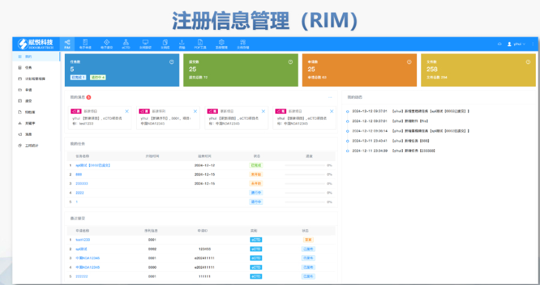540x285 pixels.
Task: Click progress bar of task 888
Action: click(x=305, y=174)
